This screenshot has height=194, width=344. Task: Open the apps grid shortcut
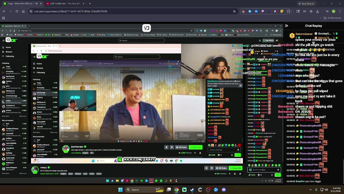click(3, 18)
